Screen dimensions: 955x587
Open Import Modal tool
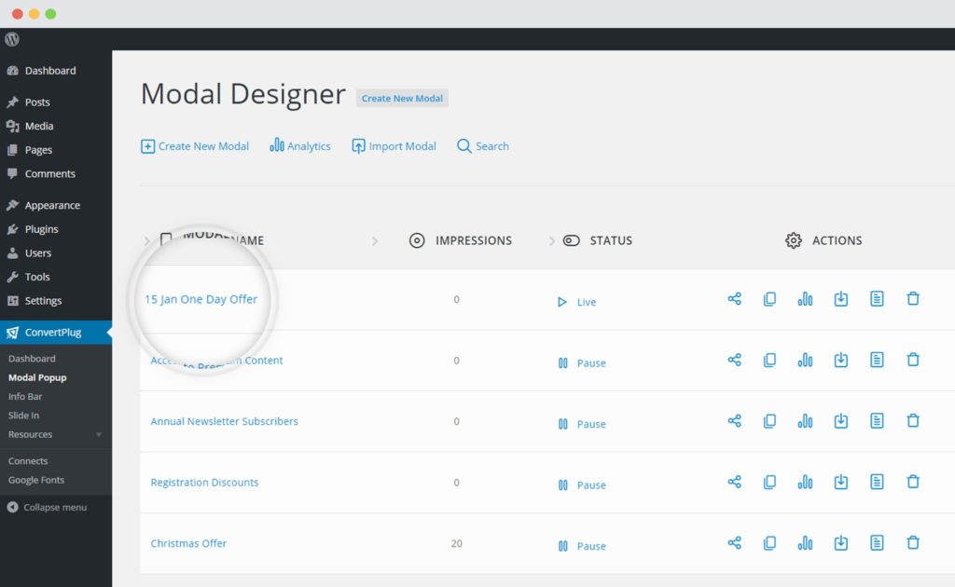point(394,145)
